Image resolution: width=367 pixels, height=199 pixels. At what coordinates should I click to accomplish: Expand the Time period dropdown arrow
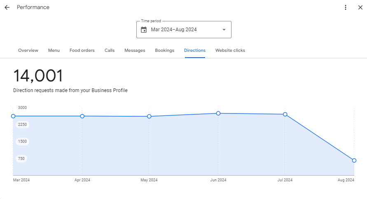point(224,30)
